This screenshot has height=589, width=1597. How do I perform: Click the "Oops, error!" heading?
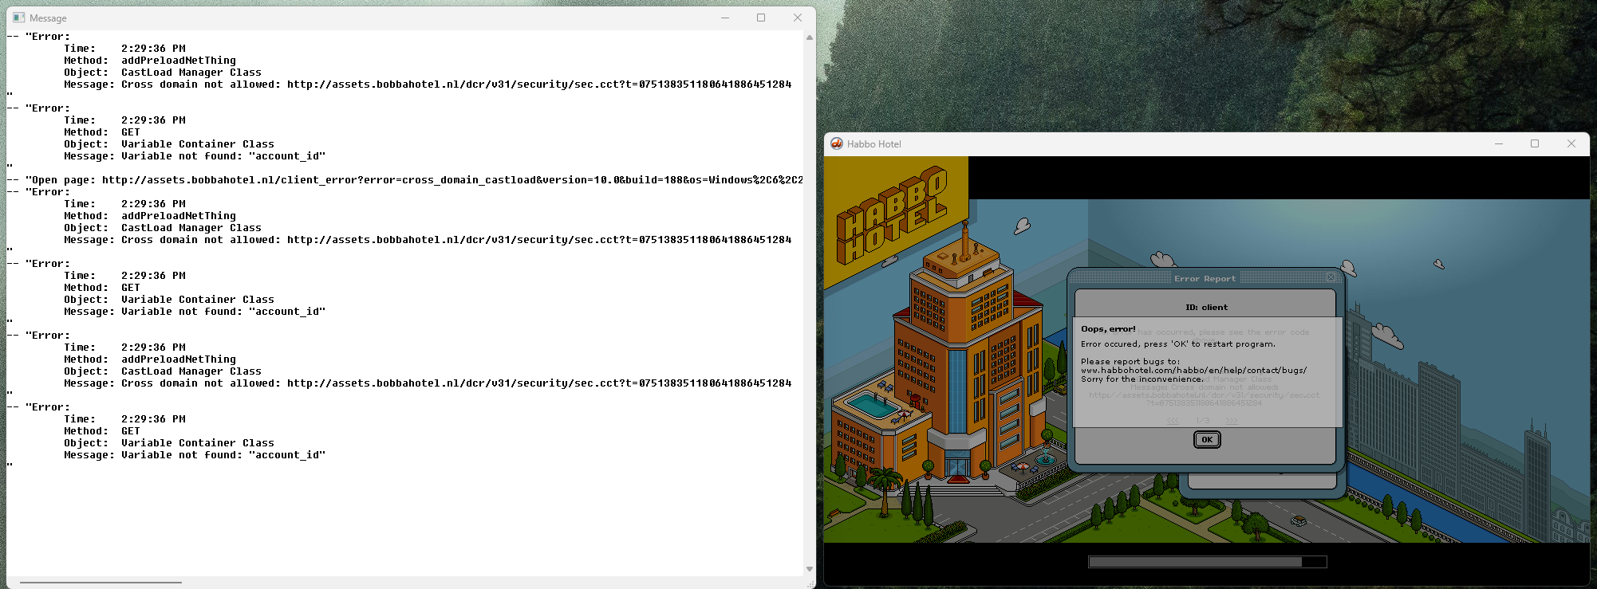(1108, 328)
